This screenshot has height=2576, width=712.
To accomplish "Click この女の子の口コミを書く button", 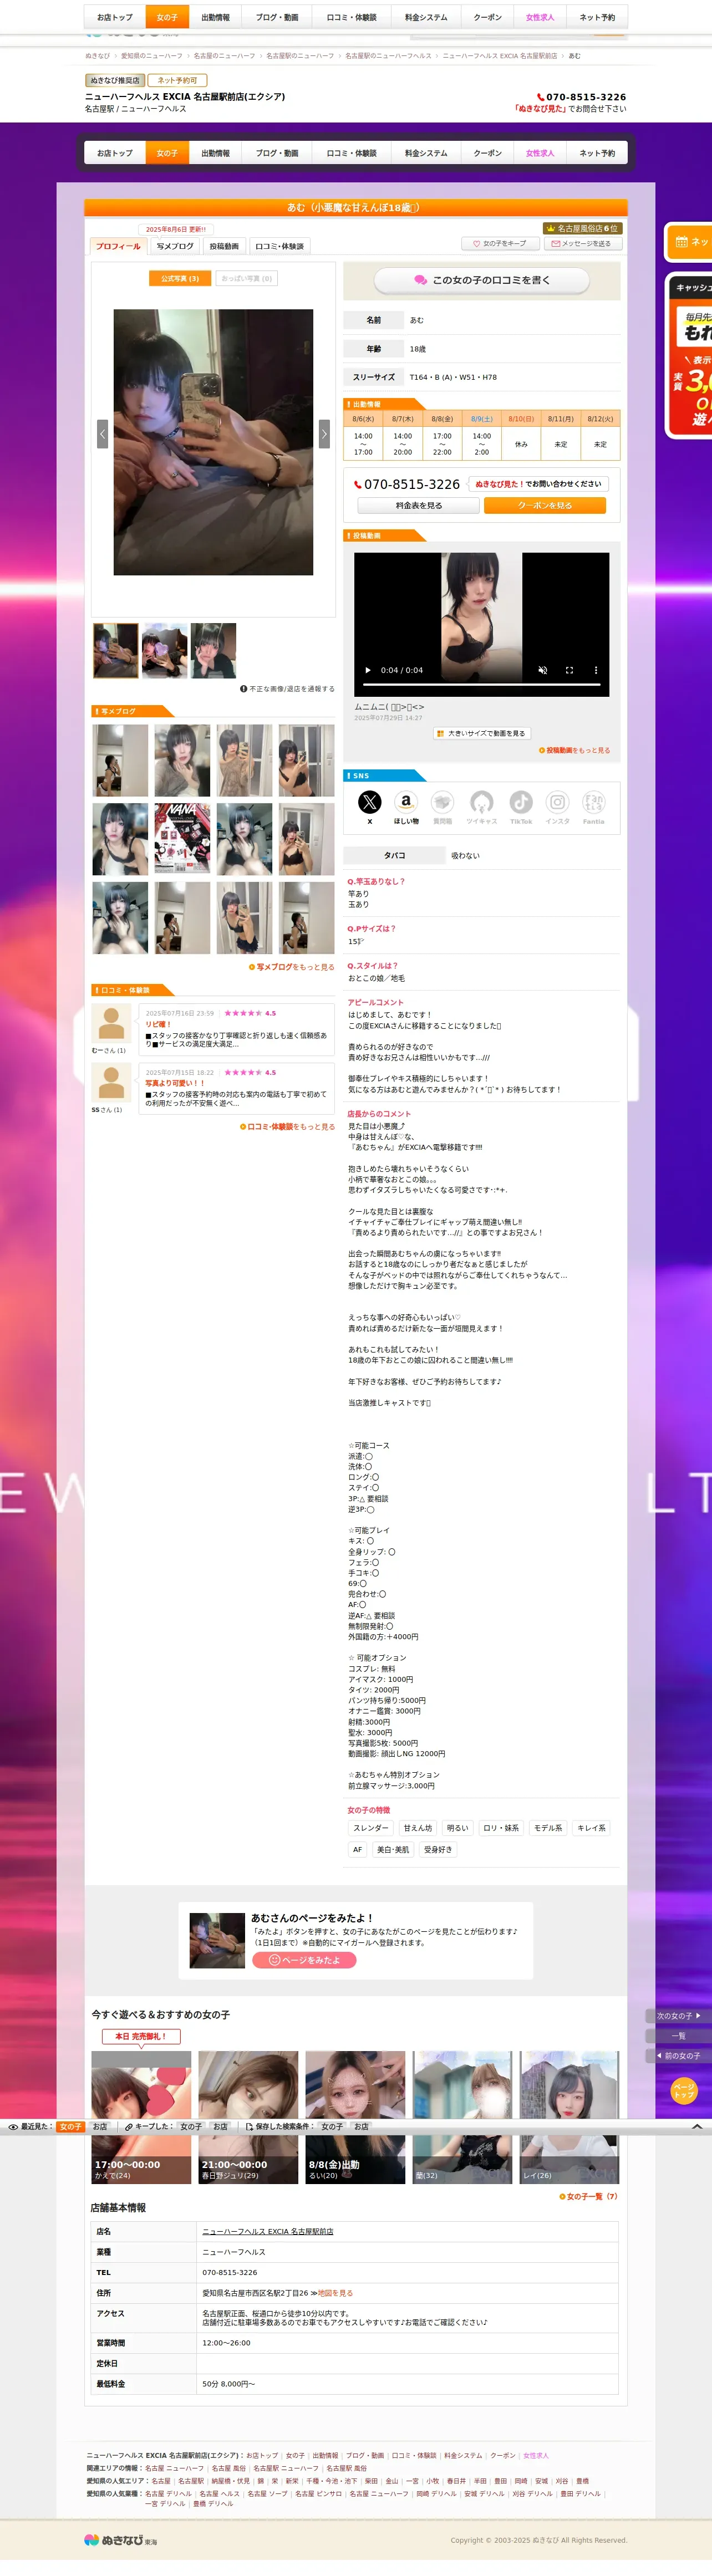I will click(482, 280).
